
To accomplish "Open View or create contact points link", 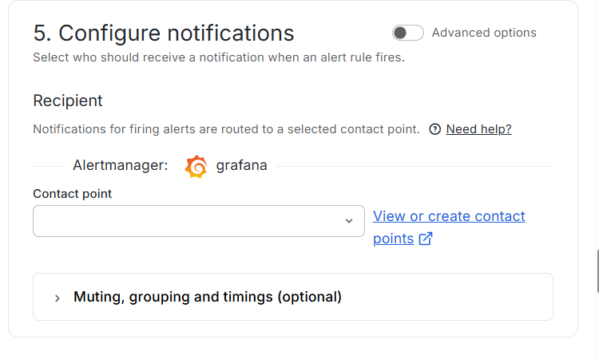I will (x=449, y=227).
